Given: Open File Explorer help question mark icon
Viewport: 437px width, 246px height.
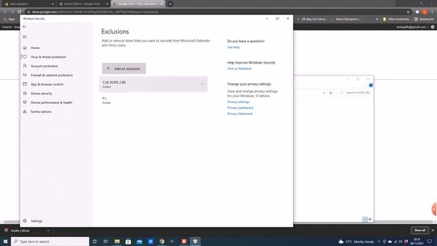Looking at the screenshot, I should click(x=371, y=85).
